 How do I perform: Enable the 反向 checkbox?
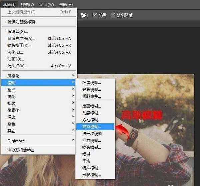78,15
